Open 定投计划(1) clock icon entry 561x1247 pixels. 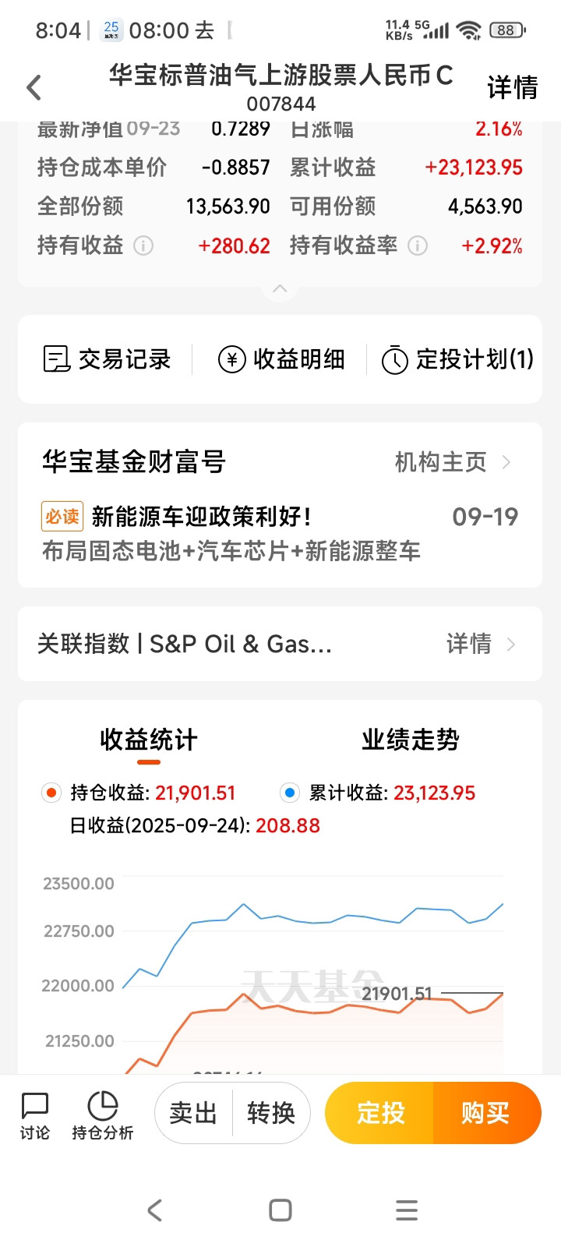click(457, 359)
